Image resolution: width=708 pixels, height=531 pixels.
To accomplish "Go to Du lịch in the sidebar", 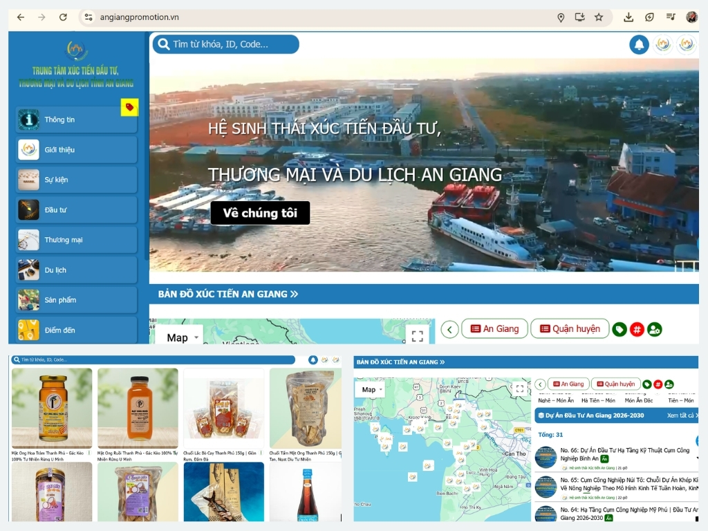I will 76,270.
